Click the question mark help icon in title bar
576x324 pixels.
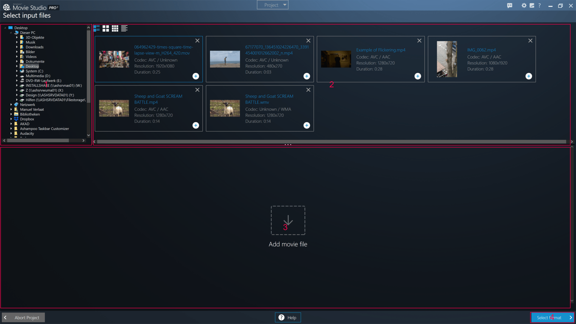pos(539,5)
